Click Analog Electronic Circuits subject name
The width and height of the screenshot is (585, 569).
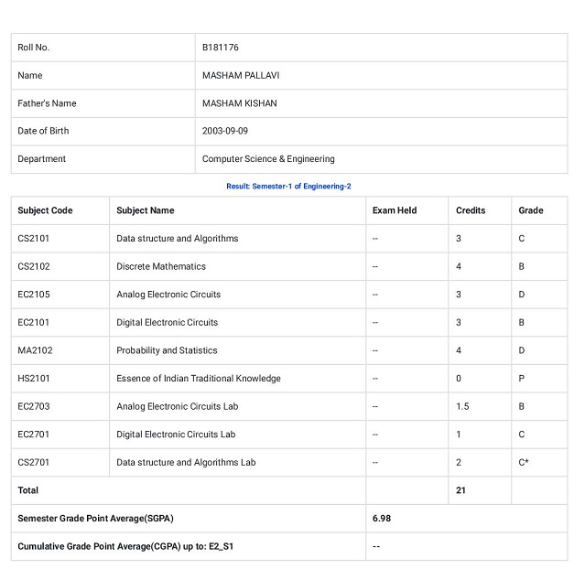(x=168, y=295)
